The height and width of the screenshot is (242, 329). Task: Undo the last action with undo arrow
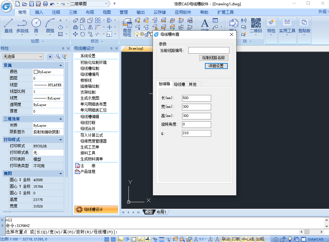click(x=52, y=4)
